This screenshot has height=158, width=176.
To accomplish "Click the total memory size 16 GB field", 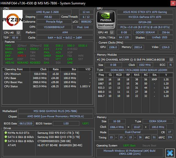I will pos(117,121).
